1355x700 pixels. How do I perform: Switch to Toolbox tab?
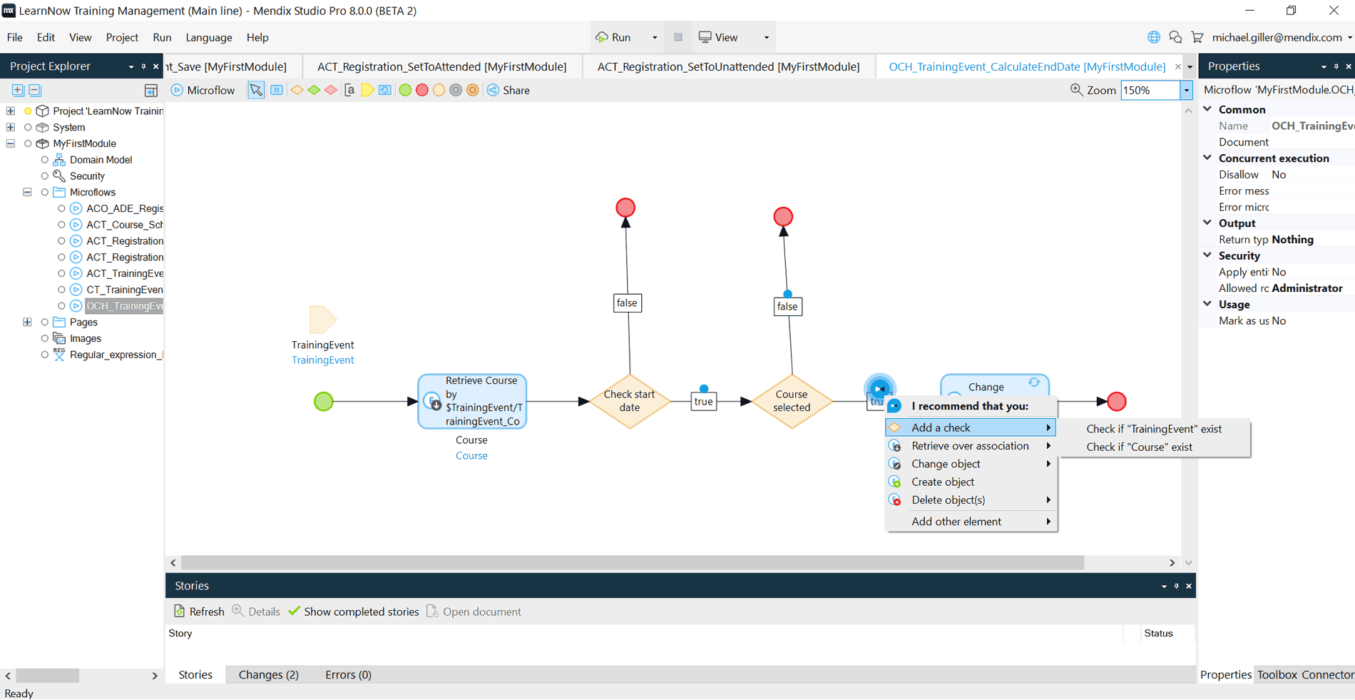(x=1277, y=674)
